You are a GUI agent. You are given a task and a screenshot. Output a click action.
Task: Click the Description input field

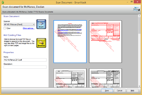[x=25, y=67]
